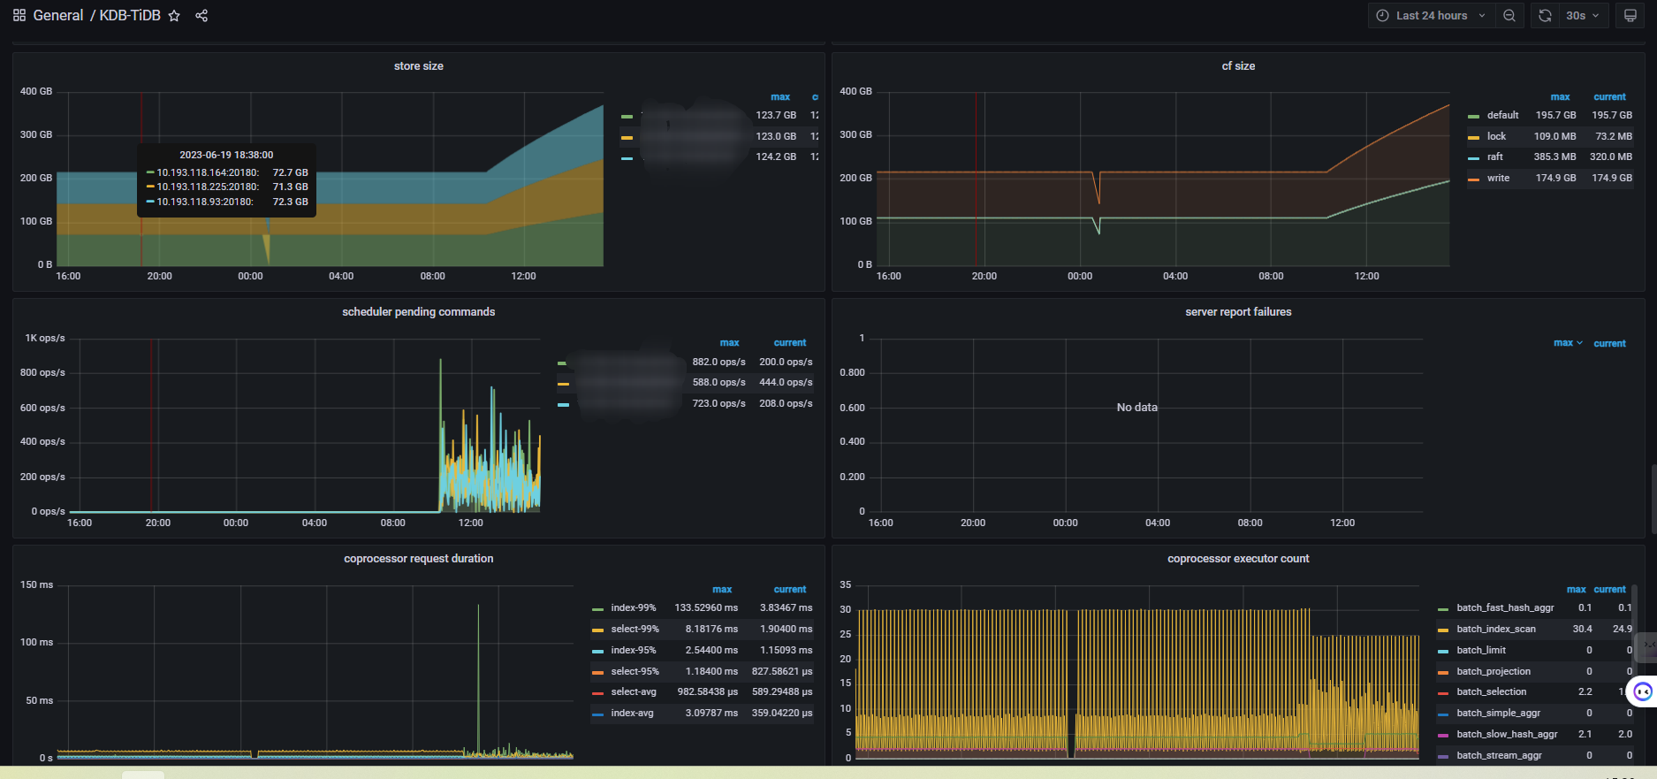Viewport: 1657px width, 779px height.
Task: Refresh the dashboard with the refresh icon
Action: pyautogui.click(x=1545, y=16)
